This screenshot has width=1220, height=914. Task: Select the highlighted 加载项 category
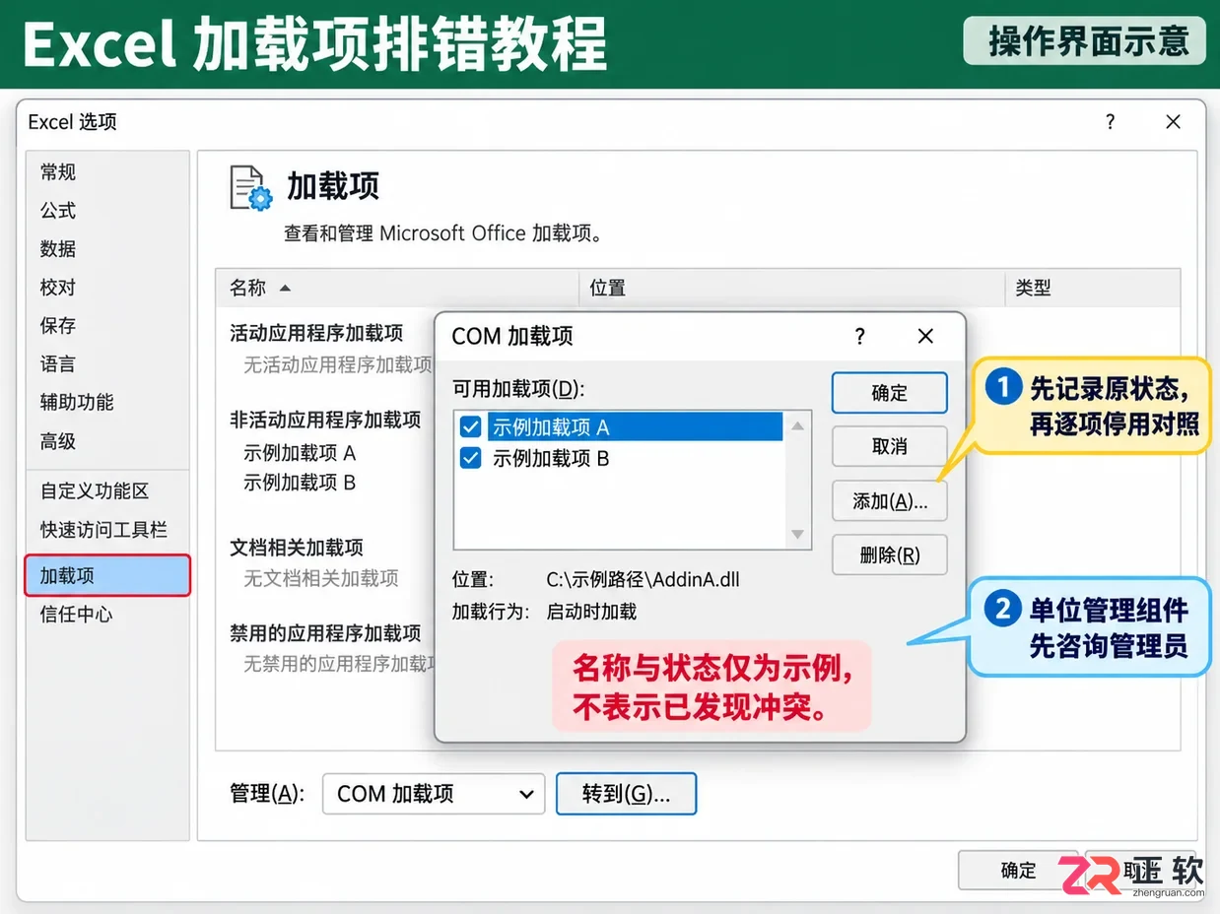click(107, 576)
